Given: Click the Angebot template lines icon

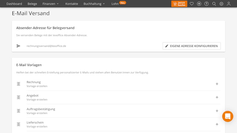Looking at the screenshot, I should pos(18,97).
